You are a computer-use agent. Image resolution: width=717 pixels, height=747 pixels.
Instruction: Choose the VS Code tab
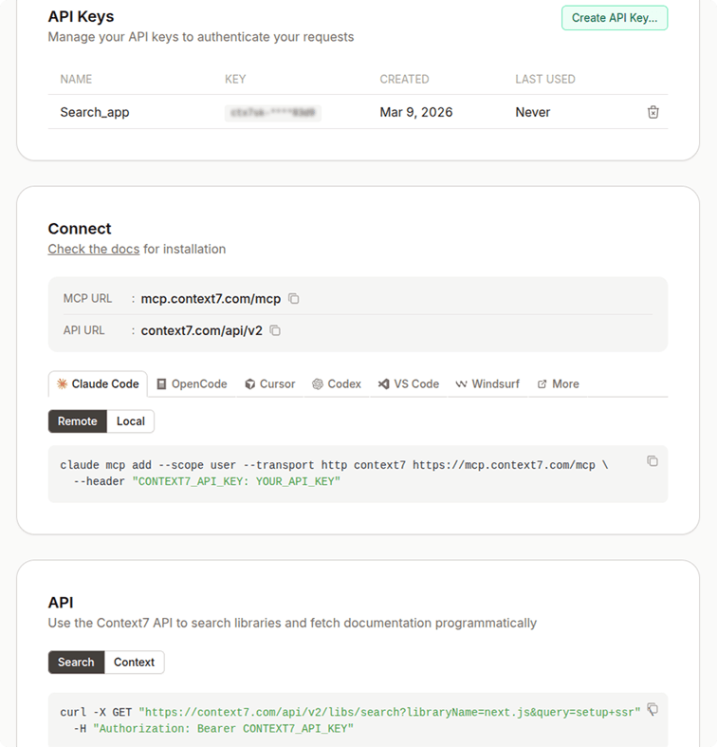click(408, 384)
